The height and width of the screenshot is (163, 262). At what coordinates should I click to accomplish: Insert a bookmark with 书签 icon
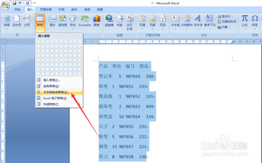120,21
